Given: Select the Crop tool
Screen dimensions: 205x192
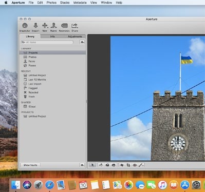Looking at the screenshot, I should (128, 165).
